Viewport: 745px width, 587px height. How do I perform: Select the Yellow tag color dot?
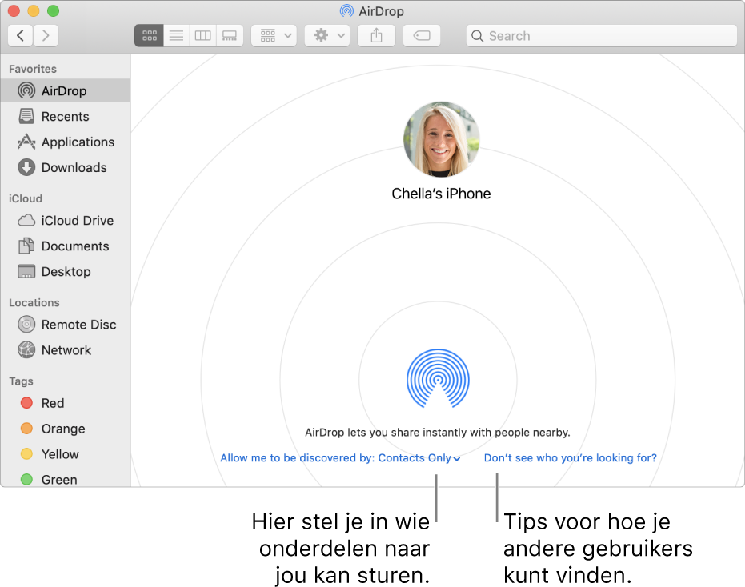[x=26, y=454]
